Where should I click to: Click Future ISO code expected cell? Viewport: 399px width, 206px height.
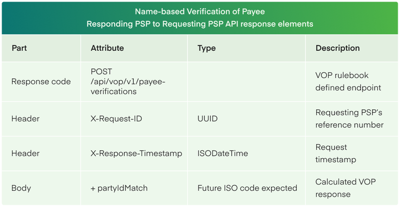click(x=246, y=188)
